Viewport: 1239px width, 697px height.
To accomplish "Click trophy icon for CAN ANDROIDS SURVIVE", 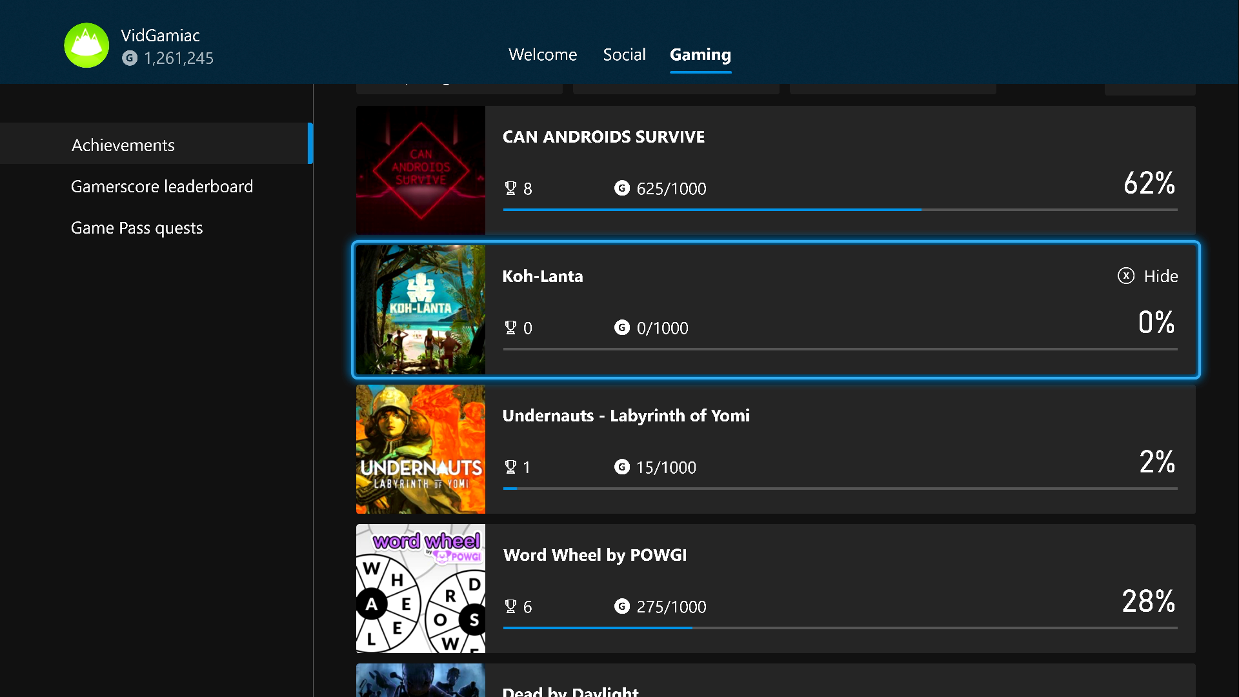I will 510,188.
